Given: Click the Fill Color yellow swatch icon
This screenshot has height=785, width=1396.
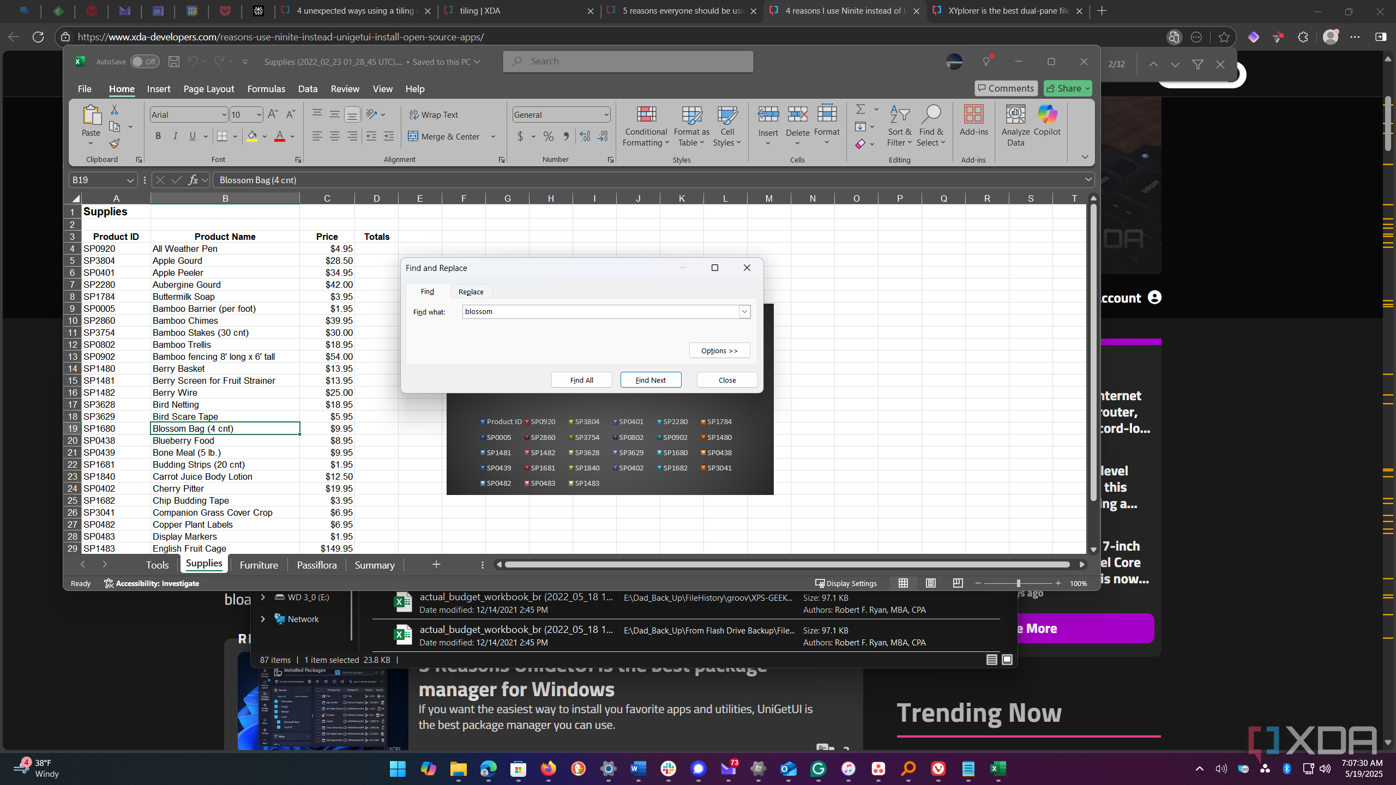Looking at the screenshot, I should (252, 136).
